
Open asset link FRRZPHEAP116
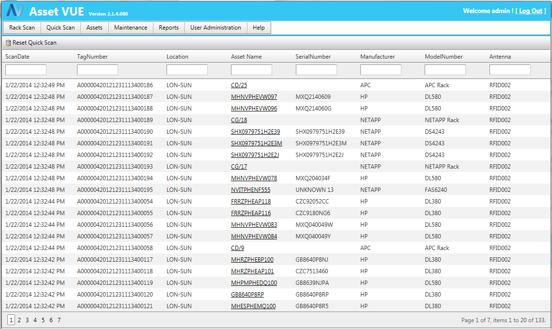[251, 213]
